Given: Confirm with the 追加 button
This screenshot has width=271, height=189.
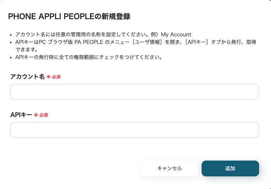Looking at the screenshot, I should pyautogui.click(x=230, y=168).
